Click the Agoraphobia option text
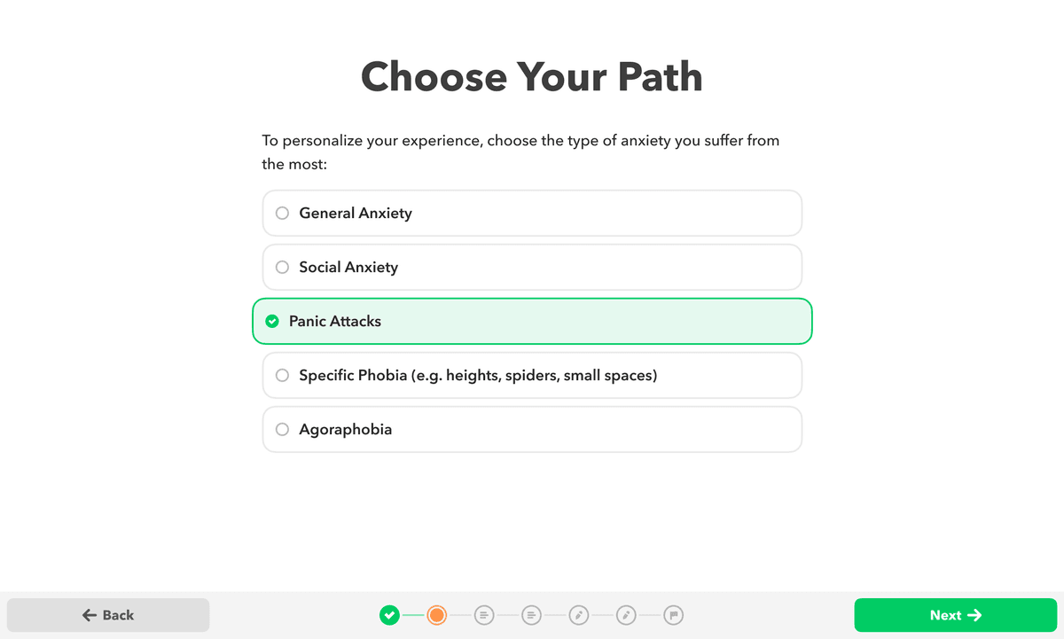 346,429
